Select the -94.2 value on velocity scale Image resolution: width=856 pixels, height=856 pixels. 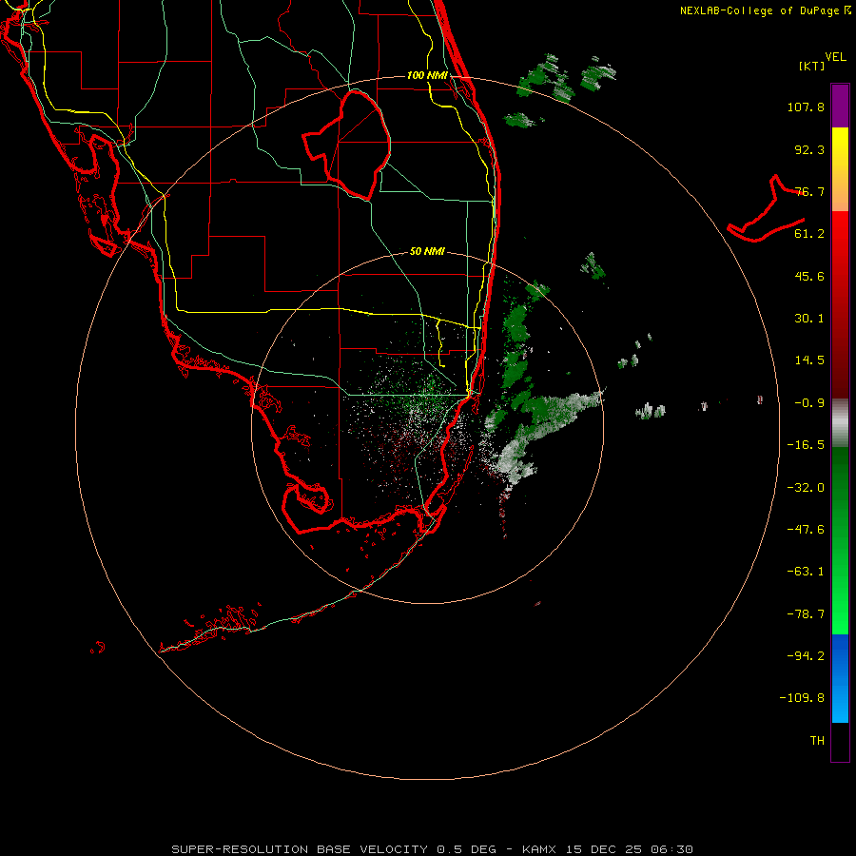coord(806,656)
